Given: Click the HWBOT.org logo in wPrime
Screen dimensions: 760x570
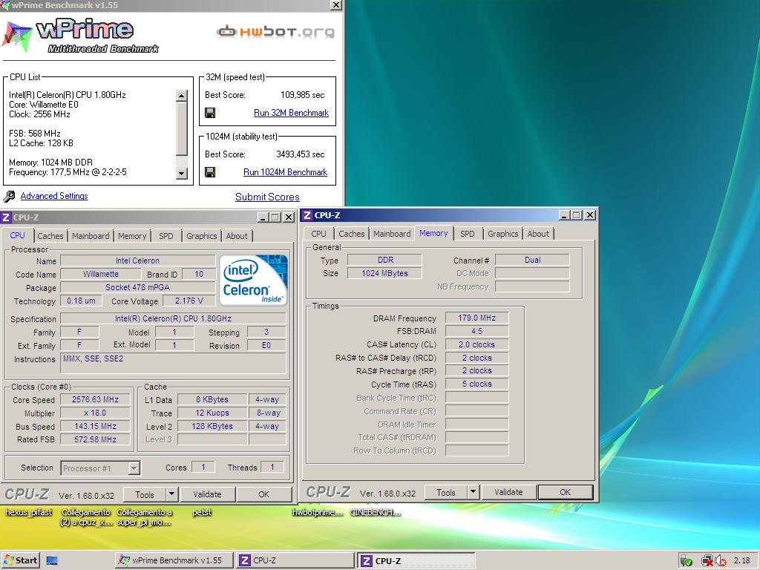Looking at the screenshot, I should coord(275,32).
